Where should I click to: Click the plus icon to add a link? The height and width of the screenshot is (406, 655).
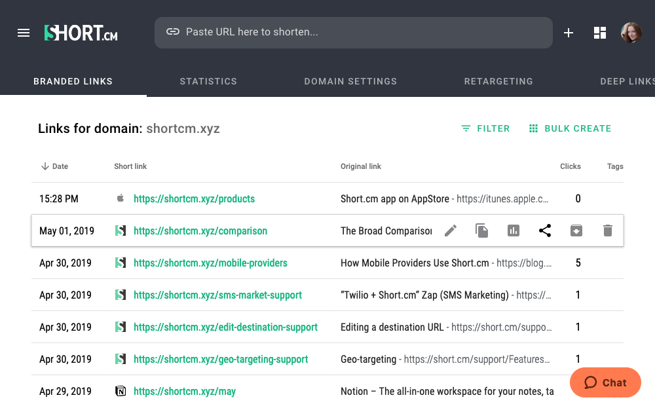pyautogui.click(x=569, y=33)
